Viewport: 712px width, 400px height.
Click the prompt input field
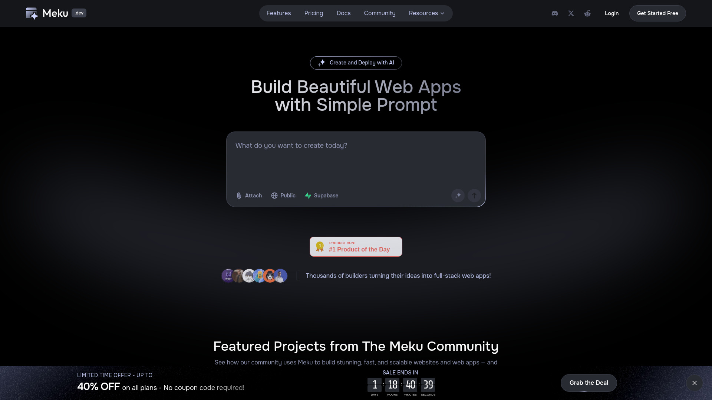tap(356, 159)
